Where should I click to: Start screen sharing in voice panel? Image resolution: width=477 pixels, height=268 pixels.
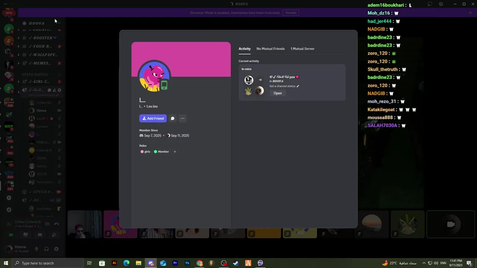[x=25, y=235]
